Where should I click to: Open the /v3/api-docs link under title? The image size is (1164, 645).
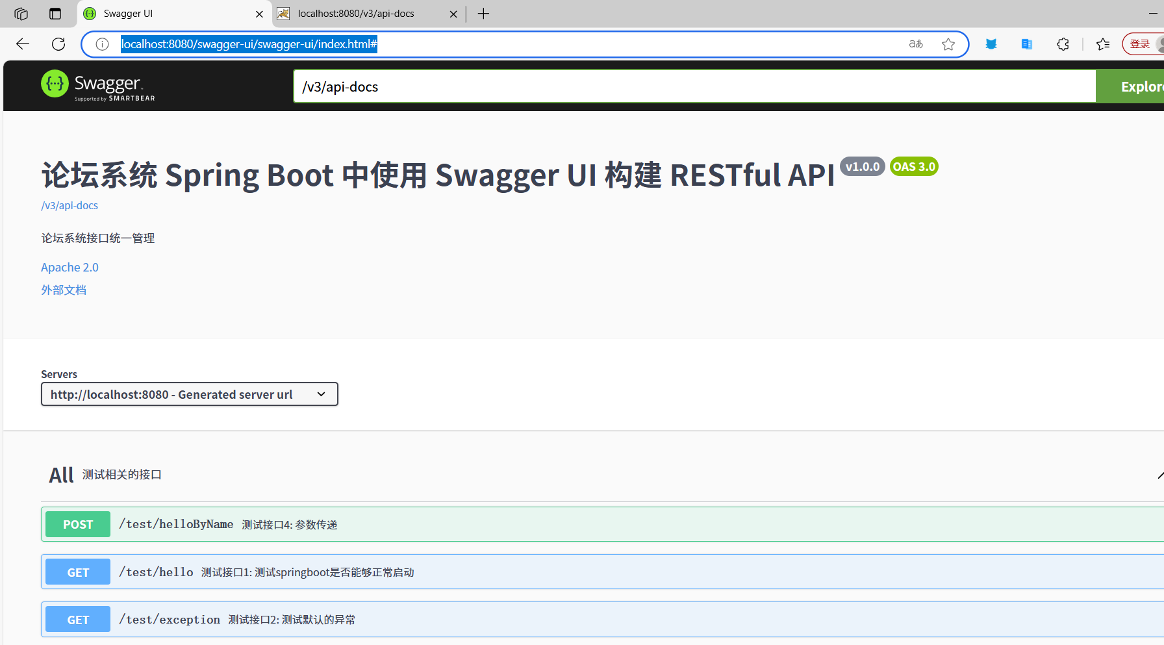pyautogui.click(x=70, y=205)
